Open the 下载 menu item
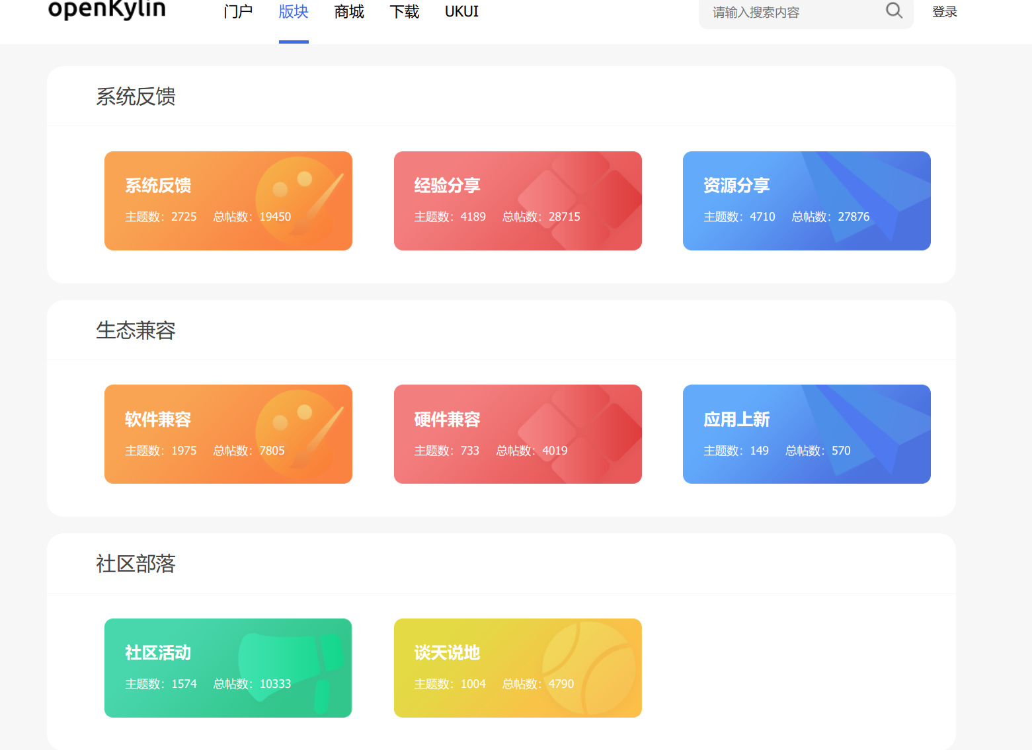Image resolution: width=1032 pixels, height=750 pixels. tap(404, 11)
